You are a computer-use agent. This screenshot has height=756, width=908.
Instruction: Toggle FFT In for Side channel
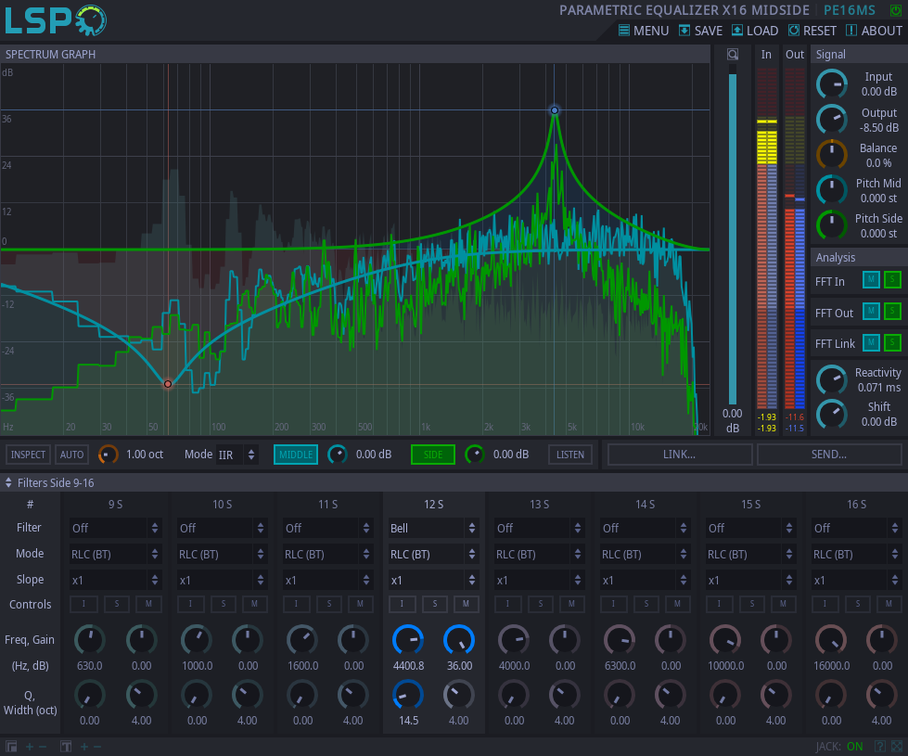click(892, 280)
